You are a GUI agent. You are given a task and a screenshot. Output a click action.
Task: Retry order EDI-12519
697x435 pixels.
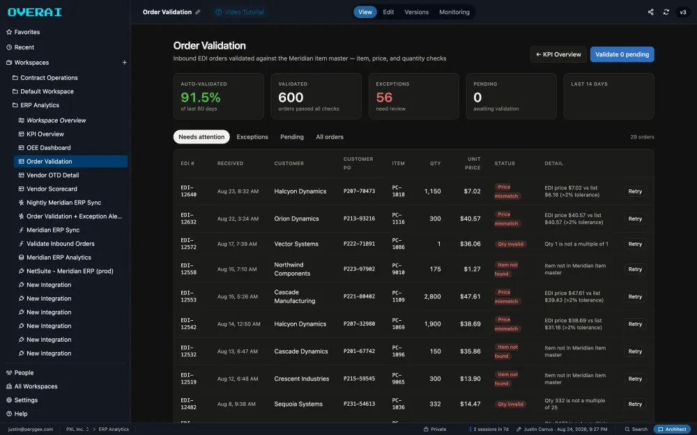(x=635, y=379)
